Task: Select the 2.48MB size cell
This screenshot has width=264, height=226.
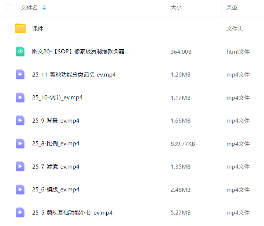Action: pyautogui.click(x=181, y=190)
